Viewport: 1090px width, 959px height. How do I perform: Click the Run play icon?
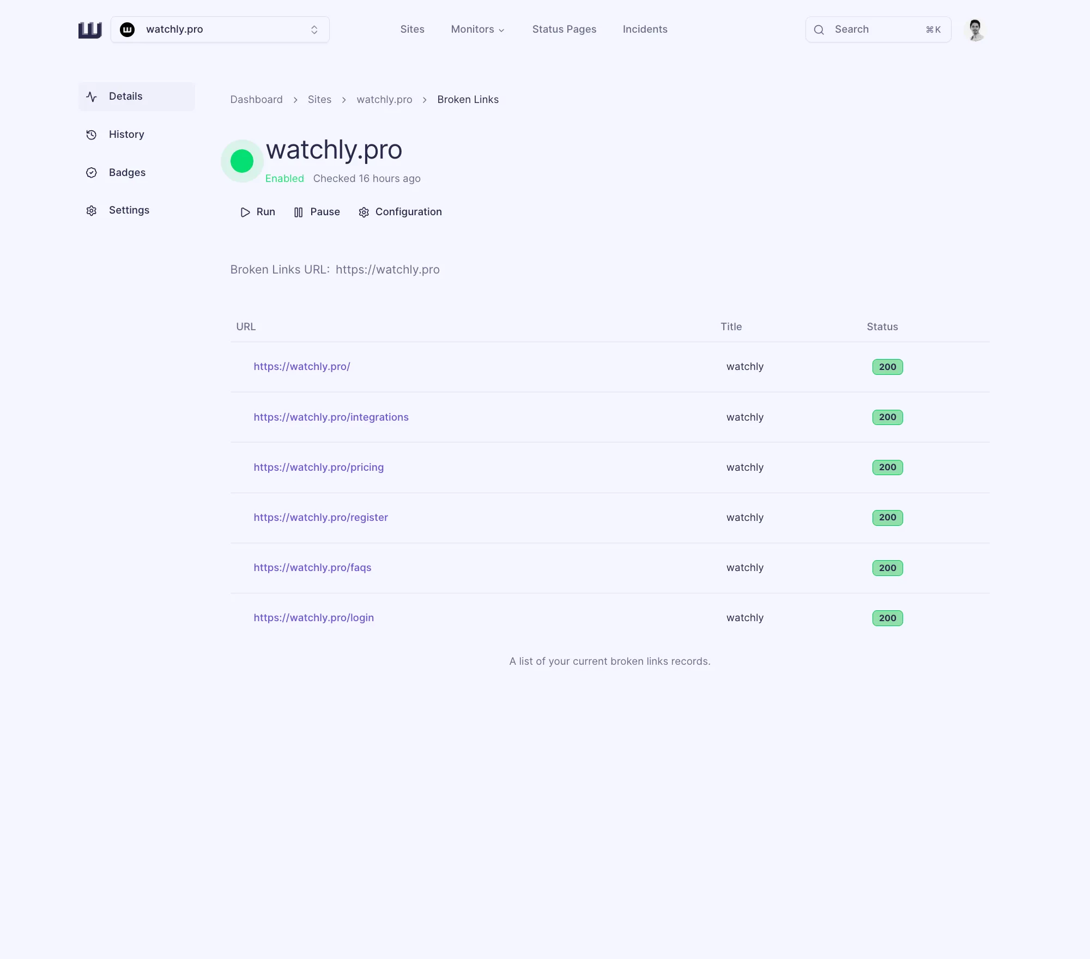[245, 212]
